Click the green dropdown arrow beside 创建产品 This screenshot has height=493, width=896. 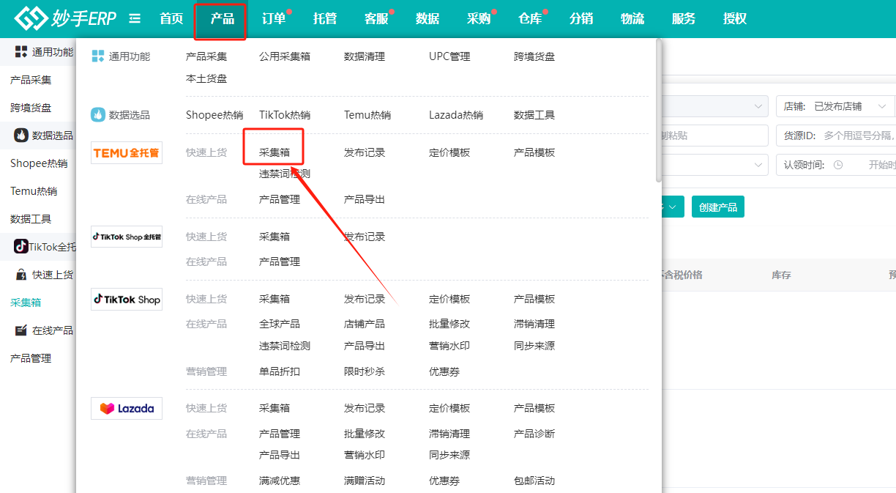pyautogui.click(x=673, y=207)
